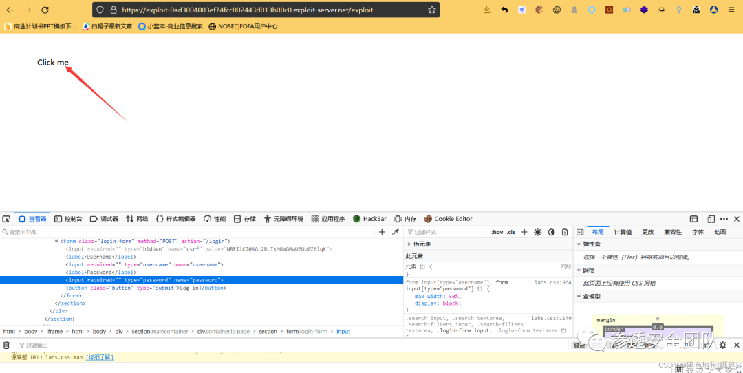Select form.login-form breadcrumb
Image resolution: width=743 pixels, height=373 pixels.
tap(307, 332)
